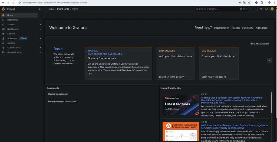Click the Chrome profile icon

(269, 3)
